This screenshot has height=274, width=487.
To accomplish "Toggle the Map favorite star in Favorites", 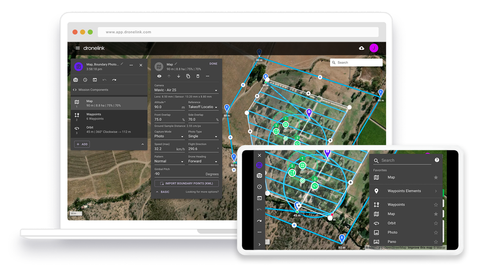I will pos(436,177).
